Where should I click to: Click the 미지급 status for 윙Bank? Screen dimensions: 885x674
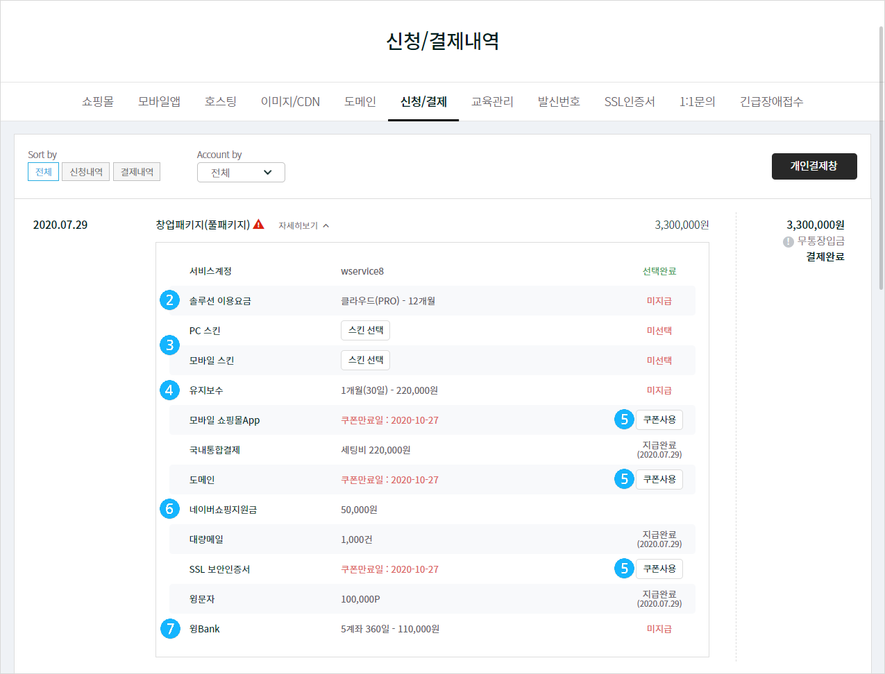click(x=659, y=629)
